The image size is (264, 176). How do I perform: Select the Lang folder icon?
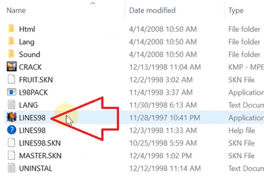coord(11,42)
